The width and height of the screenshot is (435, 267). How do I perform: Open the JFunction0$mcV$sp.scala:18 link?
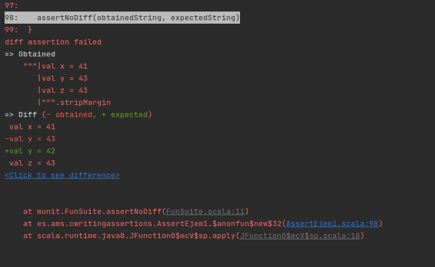coord(300,236)
